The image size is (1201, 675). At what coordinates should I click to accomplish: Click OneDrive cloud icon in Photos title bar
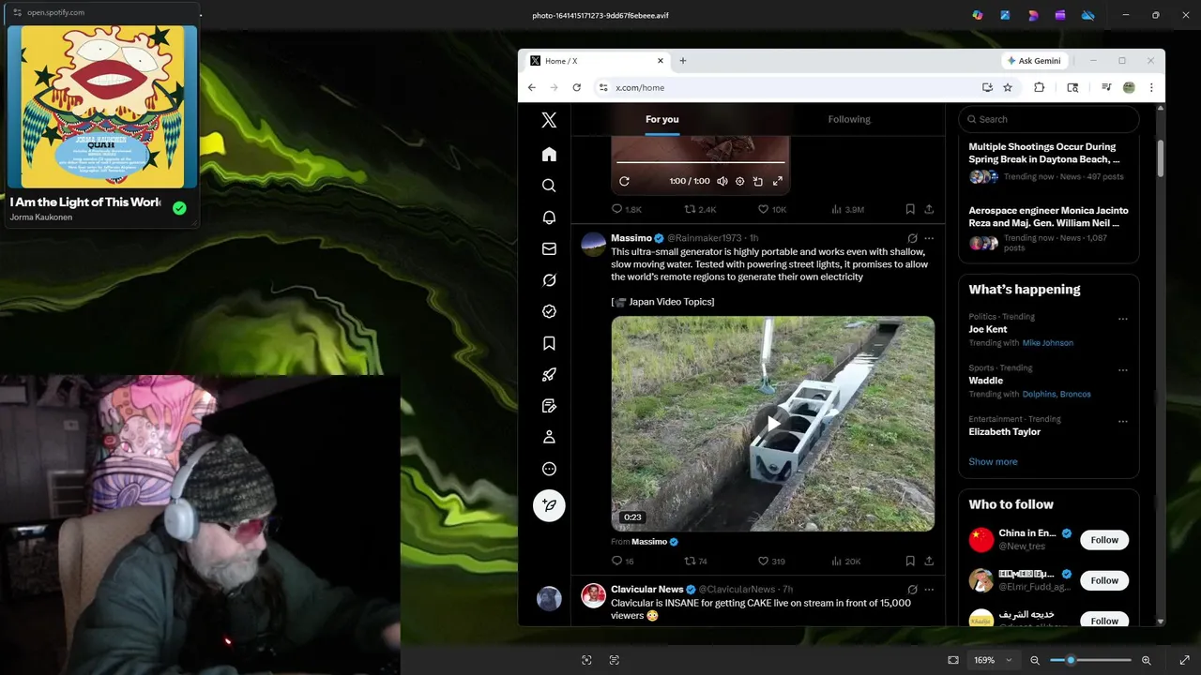coord(1087,15)
